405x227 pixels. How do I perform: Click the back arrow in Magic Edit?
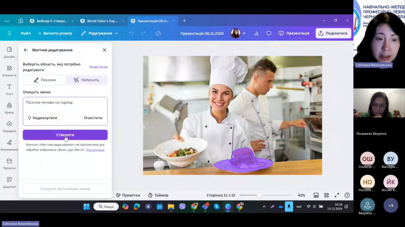coord(26,50)
